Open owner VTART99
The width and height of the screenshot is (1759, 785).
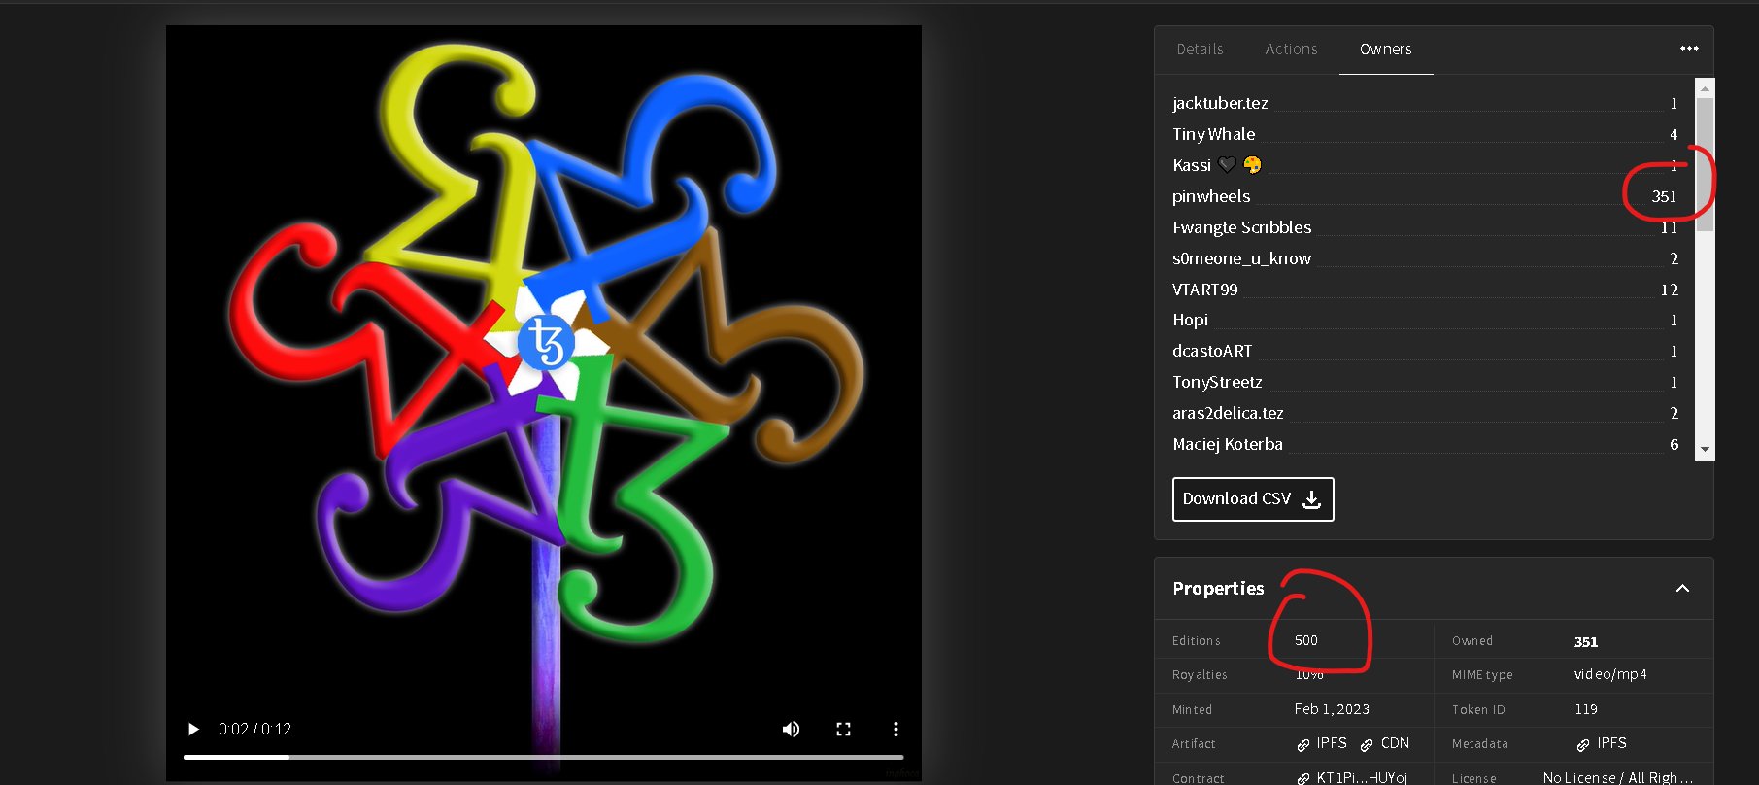pos(1204,290)
